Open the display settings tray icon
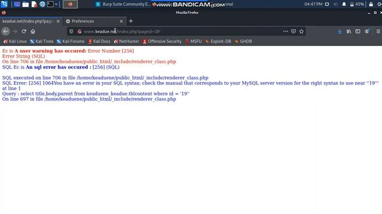Viewport: 382px width, 214px height. pos(327,4)
